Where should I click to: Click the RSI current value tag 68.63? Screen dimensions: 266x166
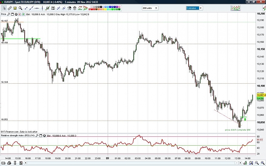tap(260, 140)
